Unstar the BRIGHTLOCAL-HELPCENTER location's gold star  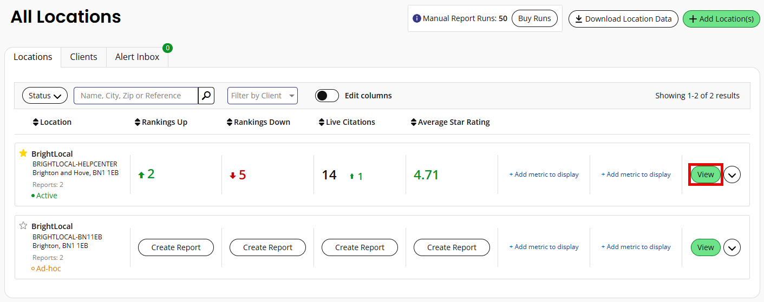23,153
